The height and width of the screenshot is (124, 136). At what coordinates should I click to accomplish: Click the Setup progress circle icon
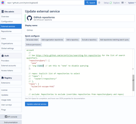point(111,3)
